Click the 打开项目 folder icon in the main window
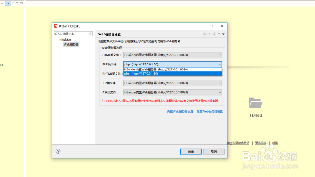The image size is (315, 177). pos(256,103)
